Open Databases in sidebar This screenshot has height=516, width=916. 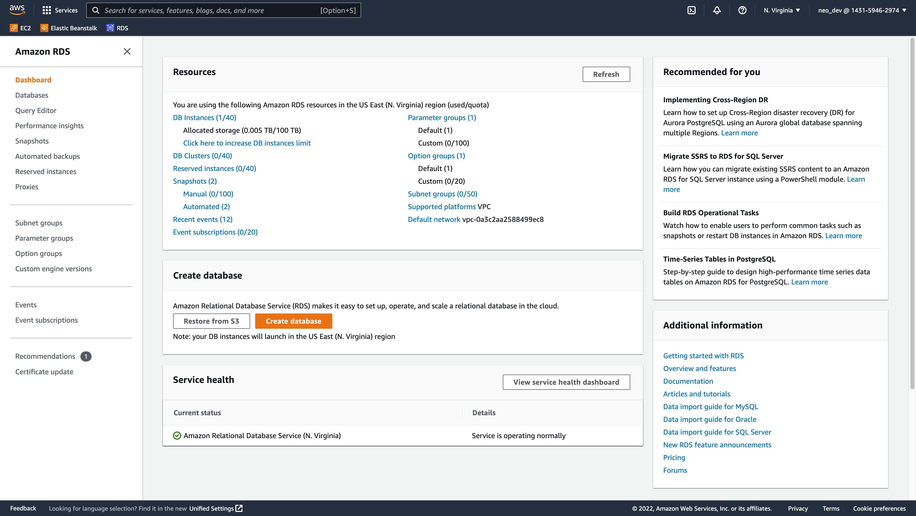(x=32, y=95)
